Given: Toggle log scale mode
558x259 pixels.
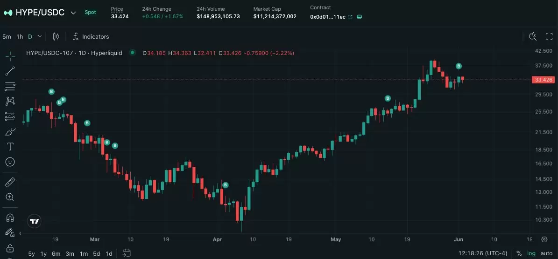Looking at the screenshot, I should point(531,253).
